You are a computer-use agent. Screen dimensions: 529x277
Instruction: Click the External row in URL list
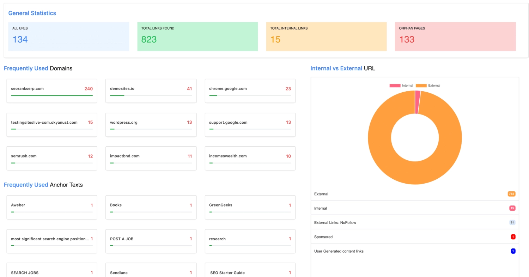415,194
